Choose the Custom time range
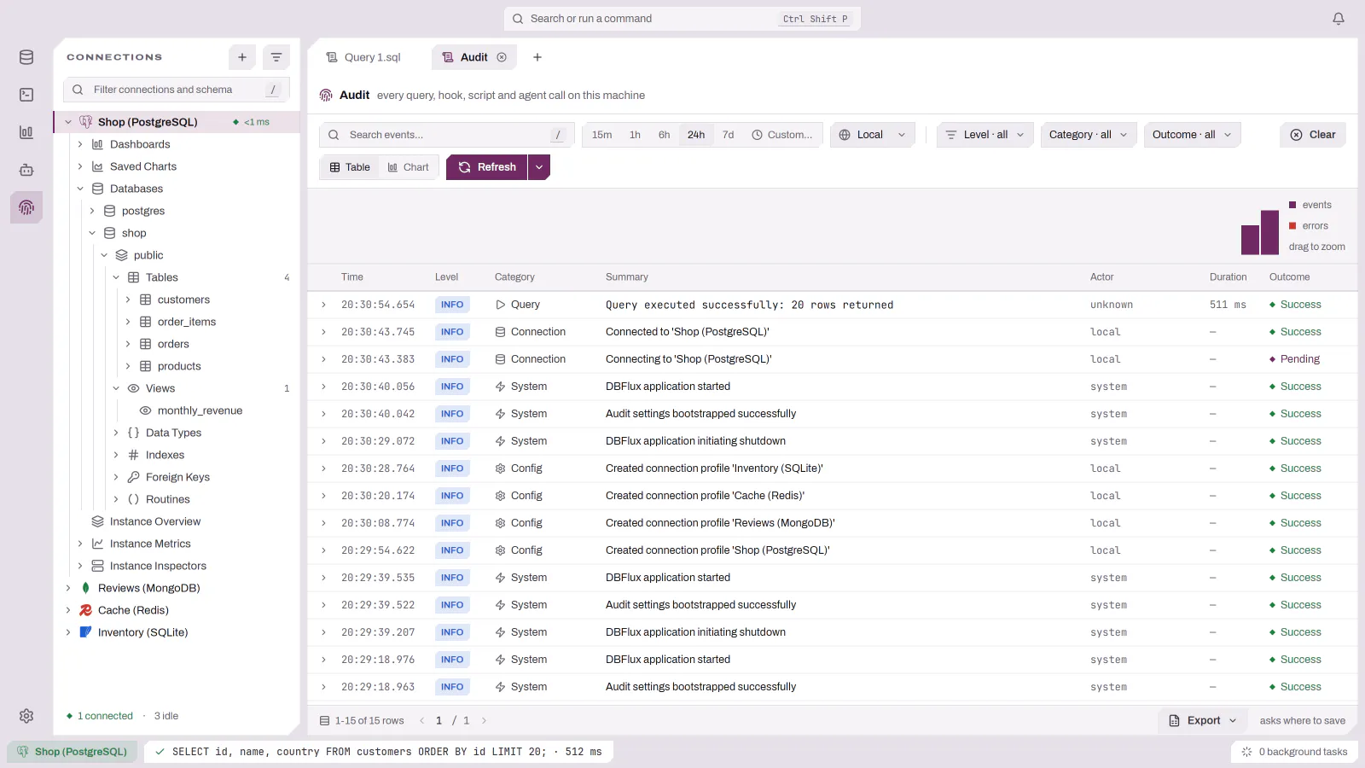Screen dimensions: 1365x768 point(782,135)
